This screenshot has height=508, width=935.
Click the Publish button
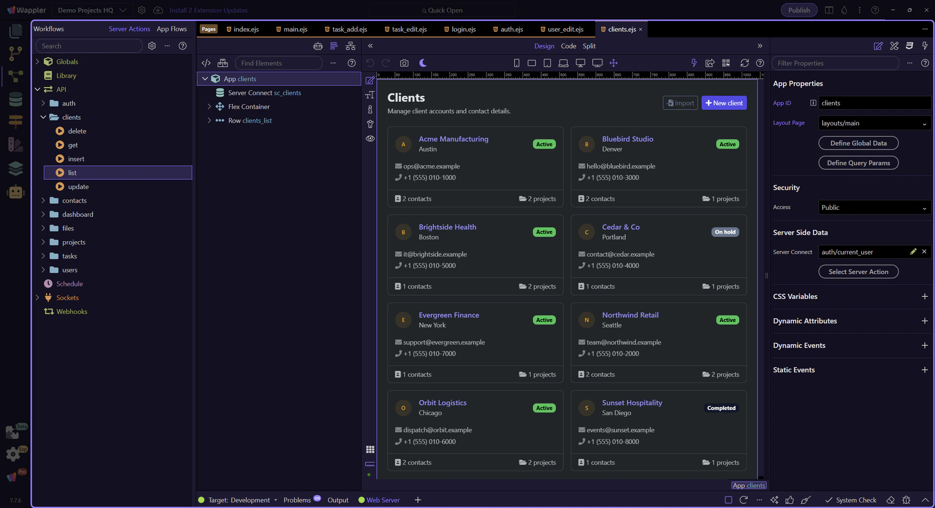[x=799, y=10]
